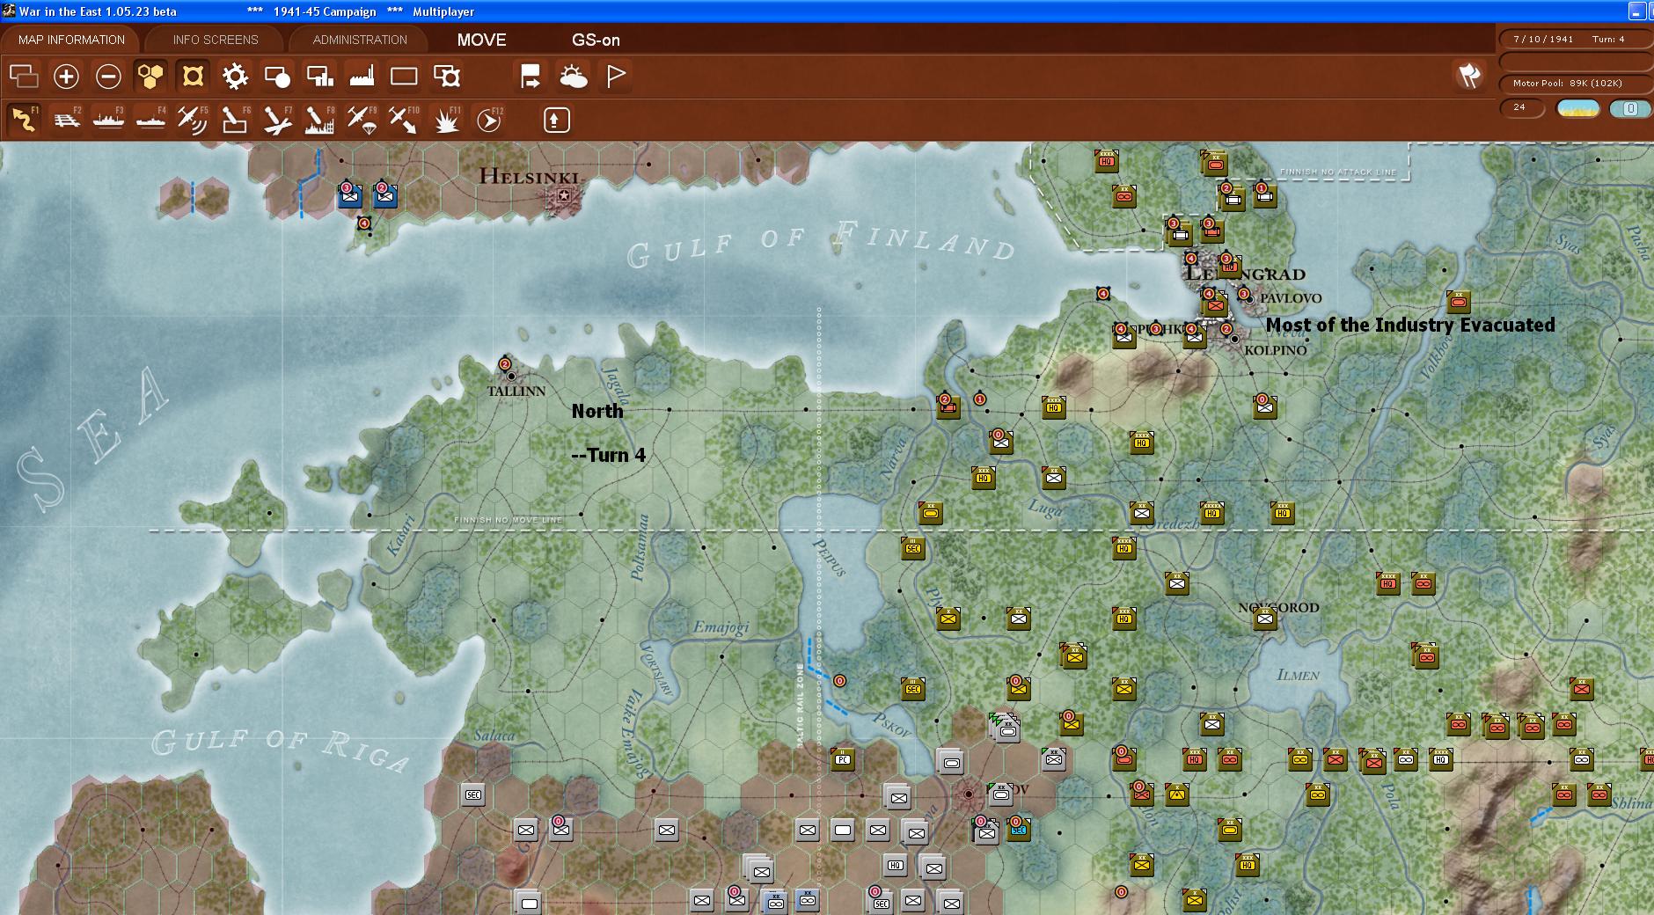Select the F8 bomb city icon
The image size is (1654, 915).
click(319, 120)
